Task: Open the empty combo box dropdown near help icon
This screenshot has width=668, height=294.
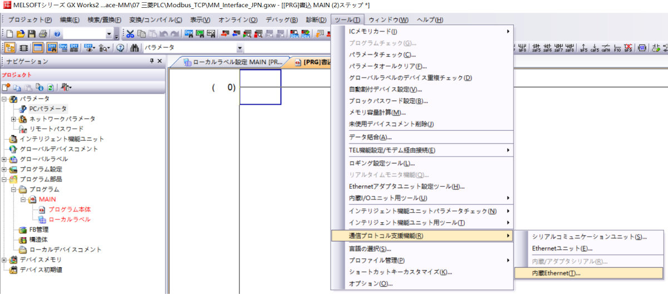Action: 109,34
